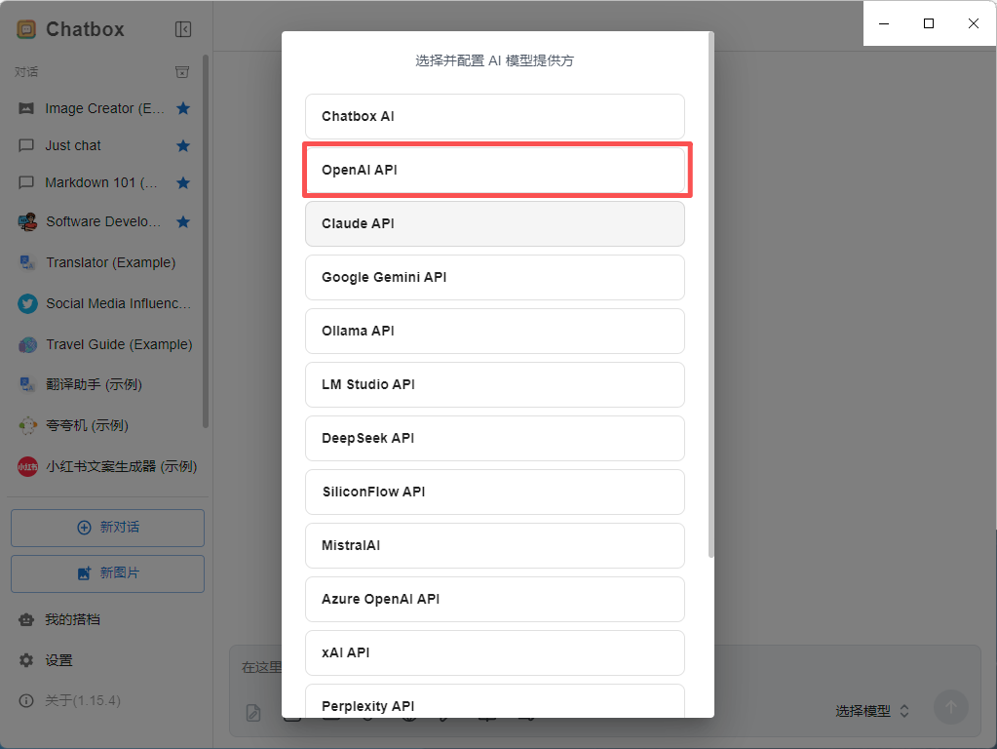Open the 选择模型 model dropdown

(865, 710)
